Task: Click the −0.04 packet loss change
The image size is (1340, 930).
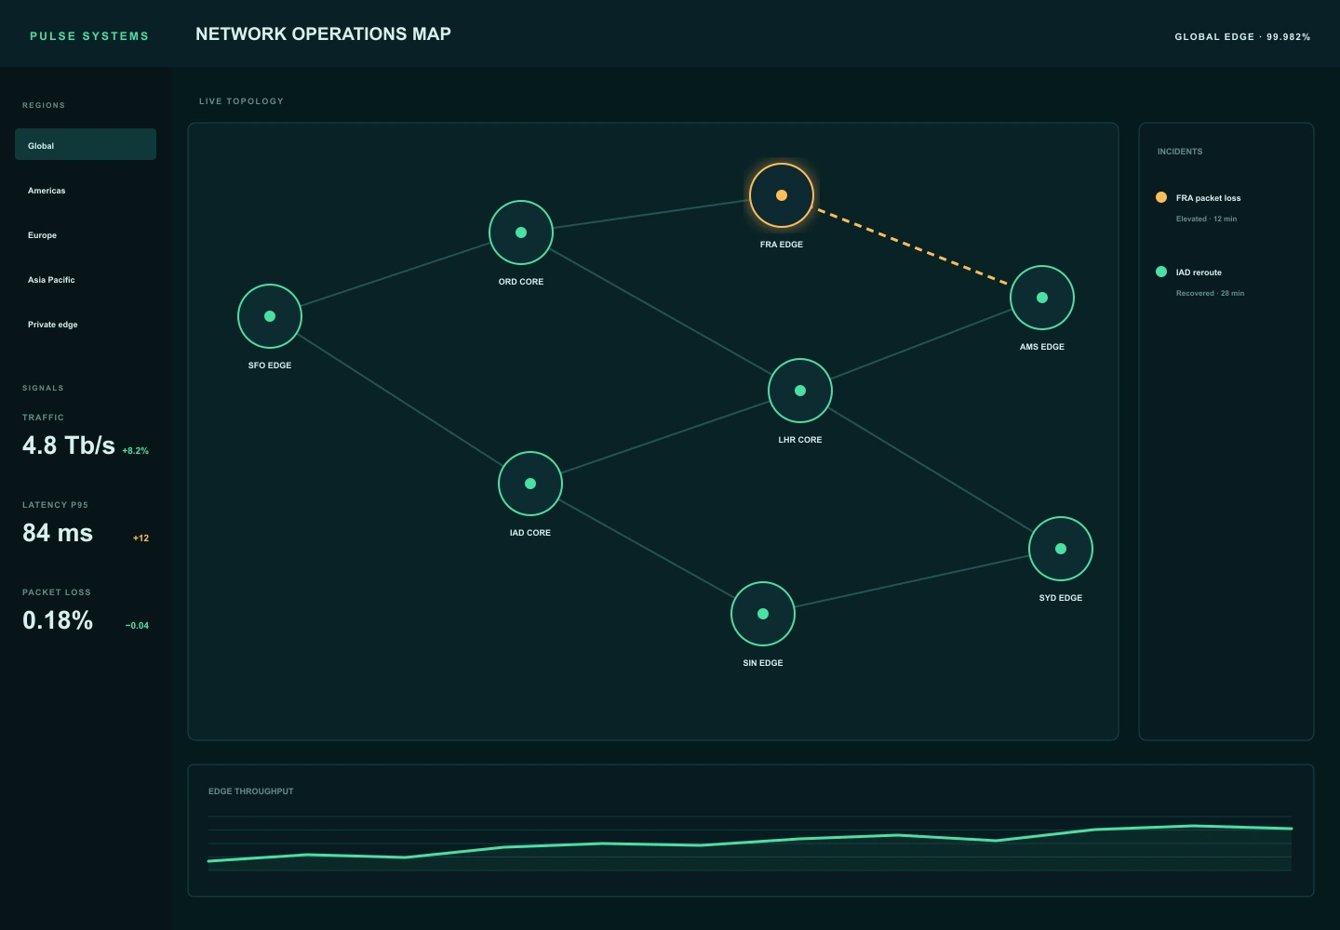Action: point(137,626)
